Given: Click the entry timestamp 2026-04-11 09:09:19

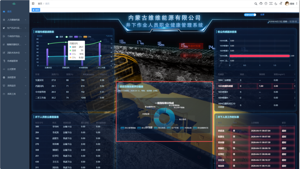Looking at the screenshot, I should point(261,148).
